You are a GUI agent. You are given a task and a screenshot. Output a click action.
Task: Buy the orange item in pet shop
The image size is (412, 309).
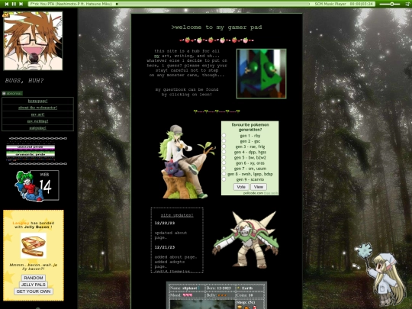click(247, 307)
